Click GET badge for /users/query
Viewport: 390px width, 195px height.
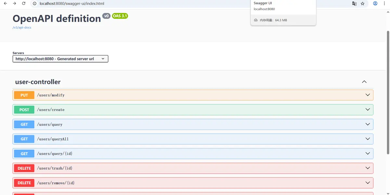tap(24, 124)
